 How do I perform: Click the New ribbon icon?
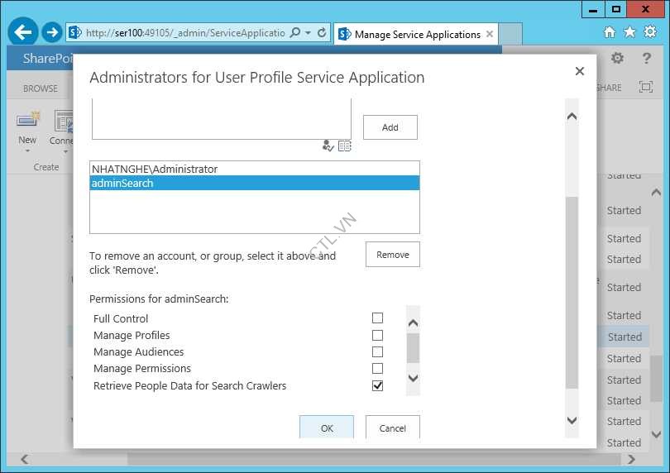click(27, 120)
